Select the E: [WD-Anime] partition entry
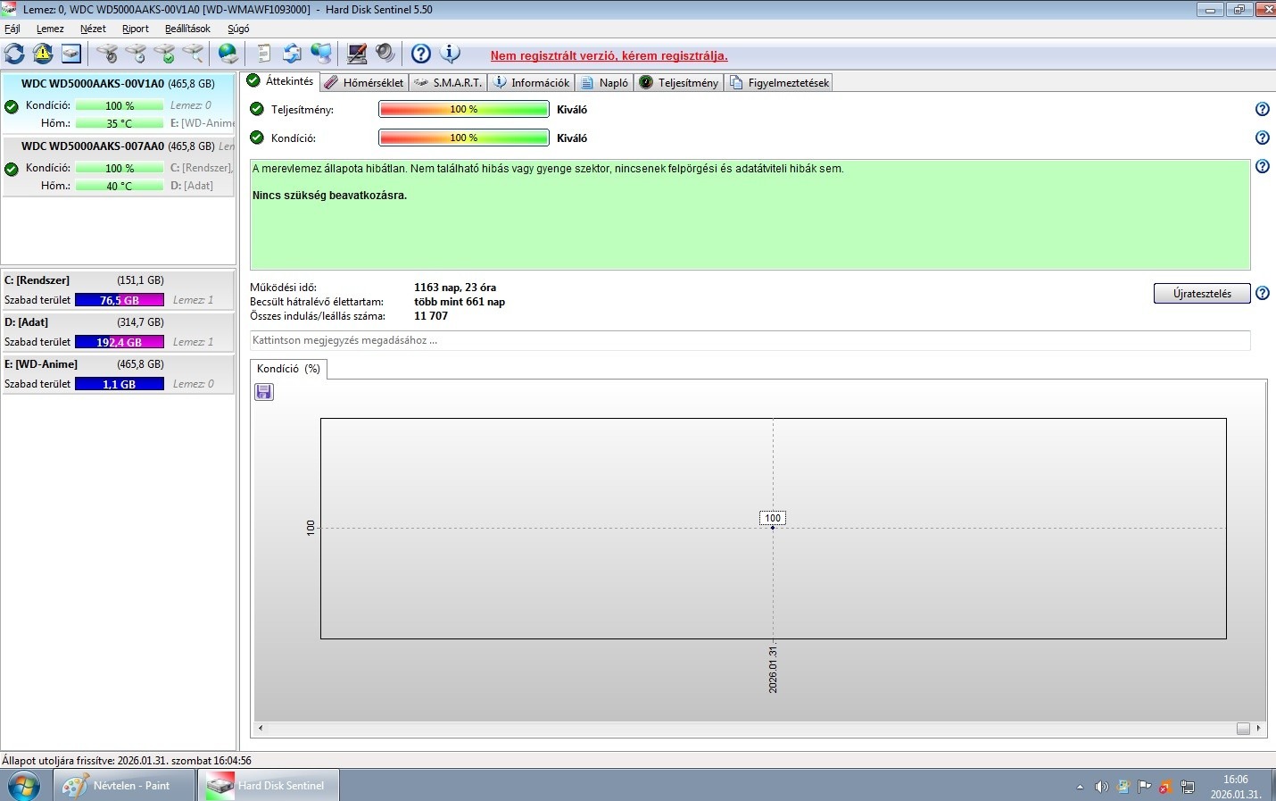Image resolution: width=1276 pixels, height=801 pixels. 118,374
